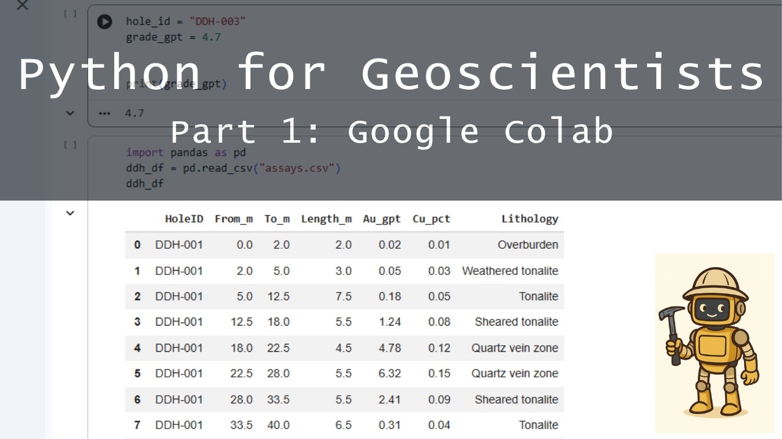
Task: Select the execution bracket of the pandas import cell
Action: (x=71, y=145)
